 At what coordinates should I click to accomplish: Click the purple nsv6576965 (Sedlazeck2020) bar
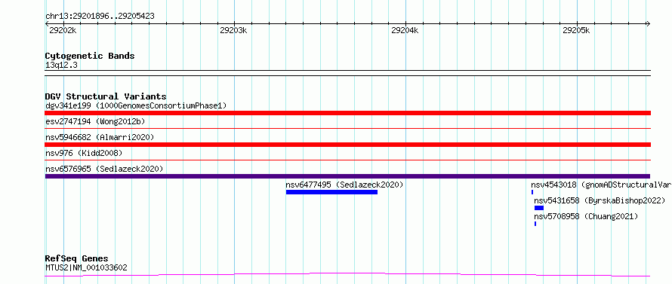[347, 176]
